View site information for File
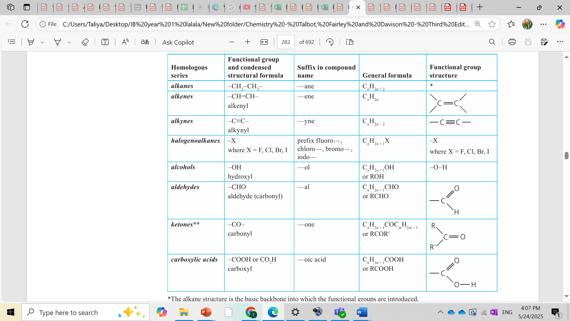570x321 pixels. click(48, 24)
